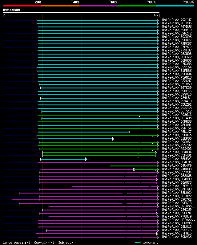Screen dimensions: 197x245
Task: Select label UniRef100_B6T495
Action: point(177,118)
